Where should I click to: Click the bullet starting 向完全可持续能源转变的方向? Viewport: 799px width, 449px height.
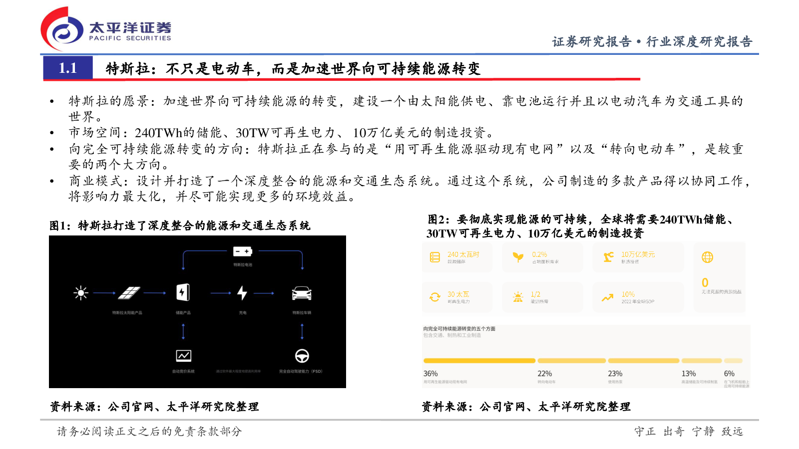(x=405, y=157)
